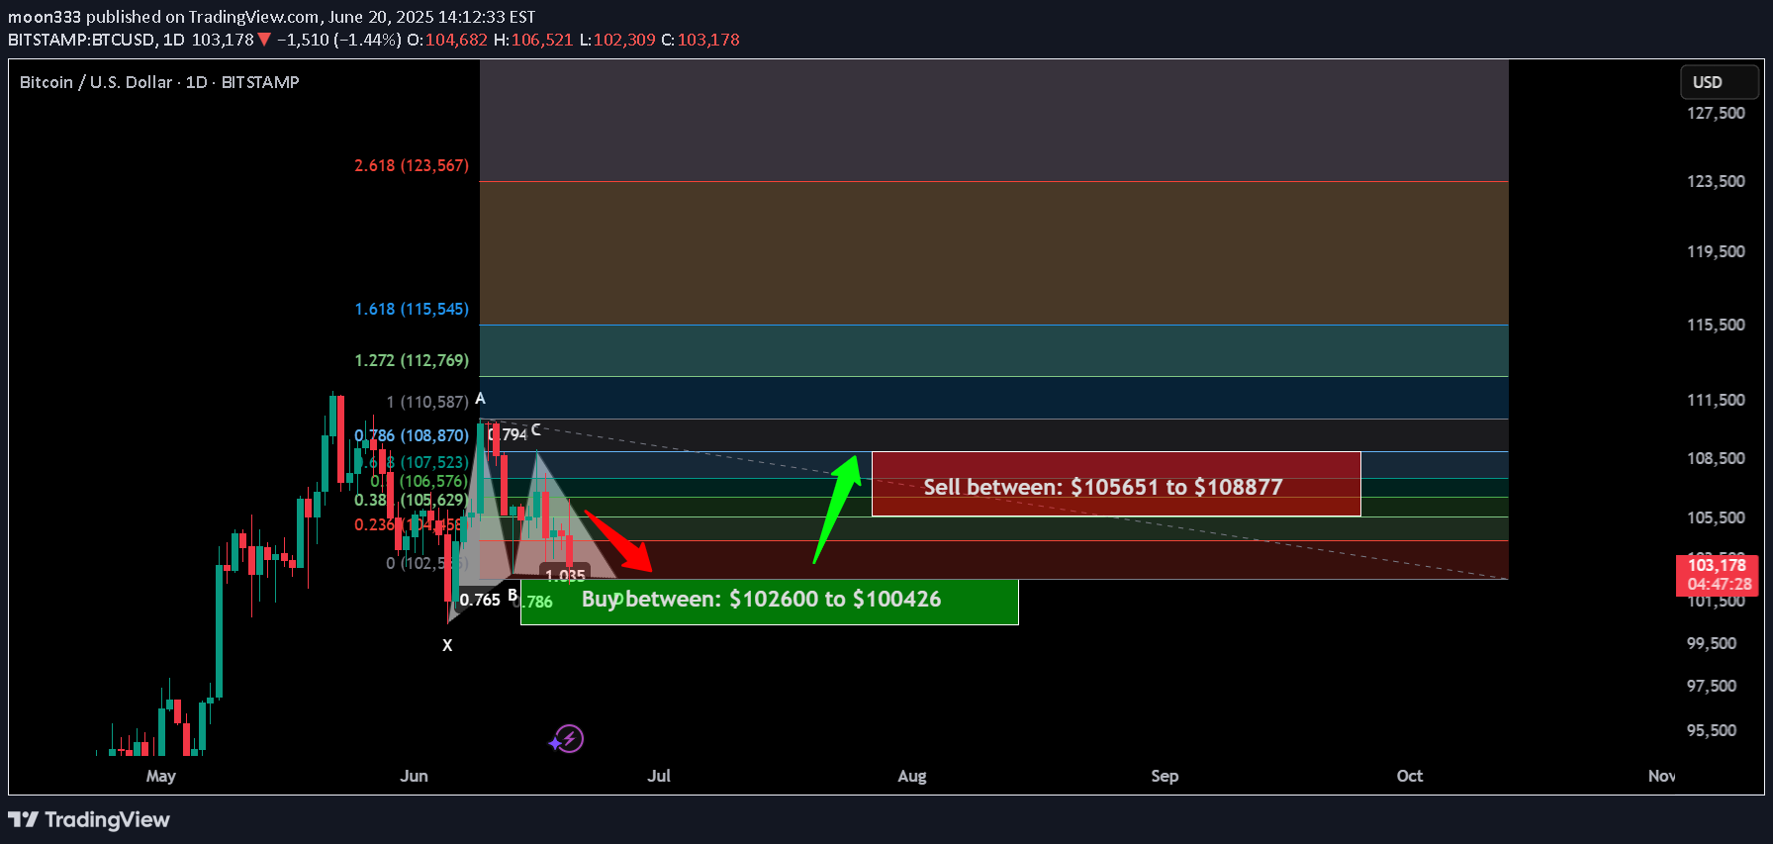This screenshot has height=844, width=1773.
Task: Click the 1.035 ratio label
Action: tap(565, 575)
